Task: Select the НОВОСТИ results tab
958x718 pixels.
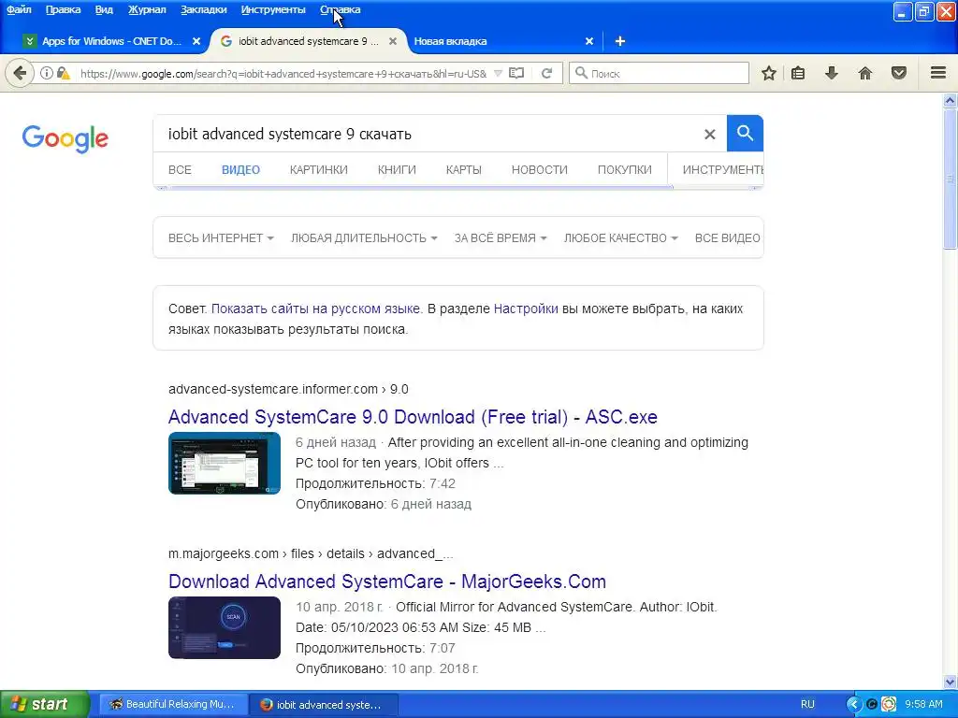Action: click(540, 170)
